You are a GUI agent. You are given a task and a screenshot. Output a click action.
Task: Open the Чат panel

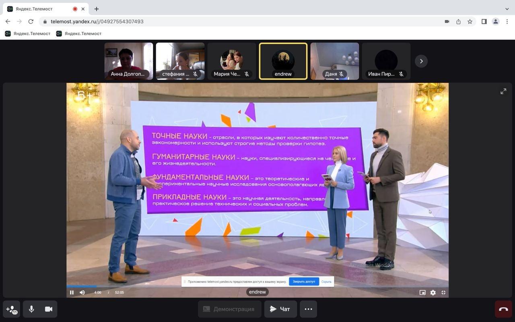coord(280,309)
